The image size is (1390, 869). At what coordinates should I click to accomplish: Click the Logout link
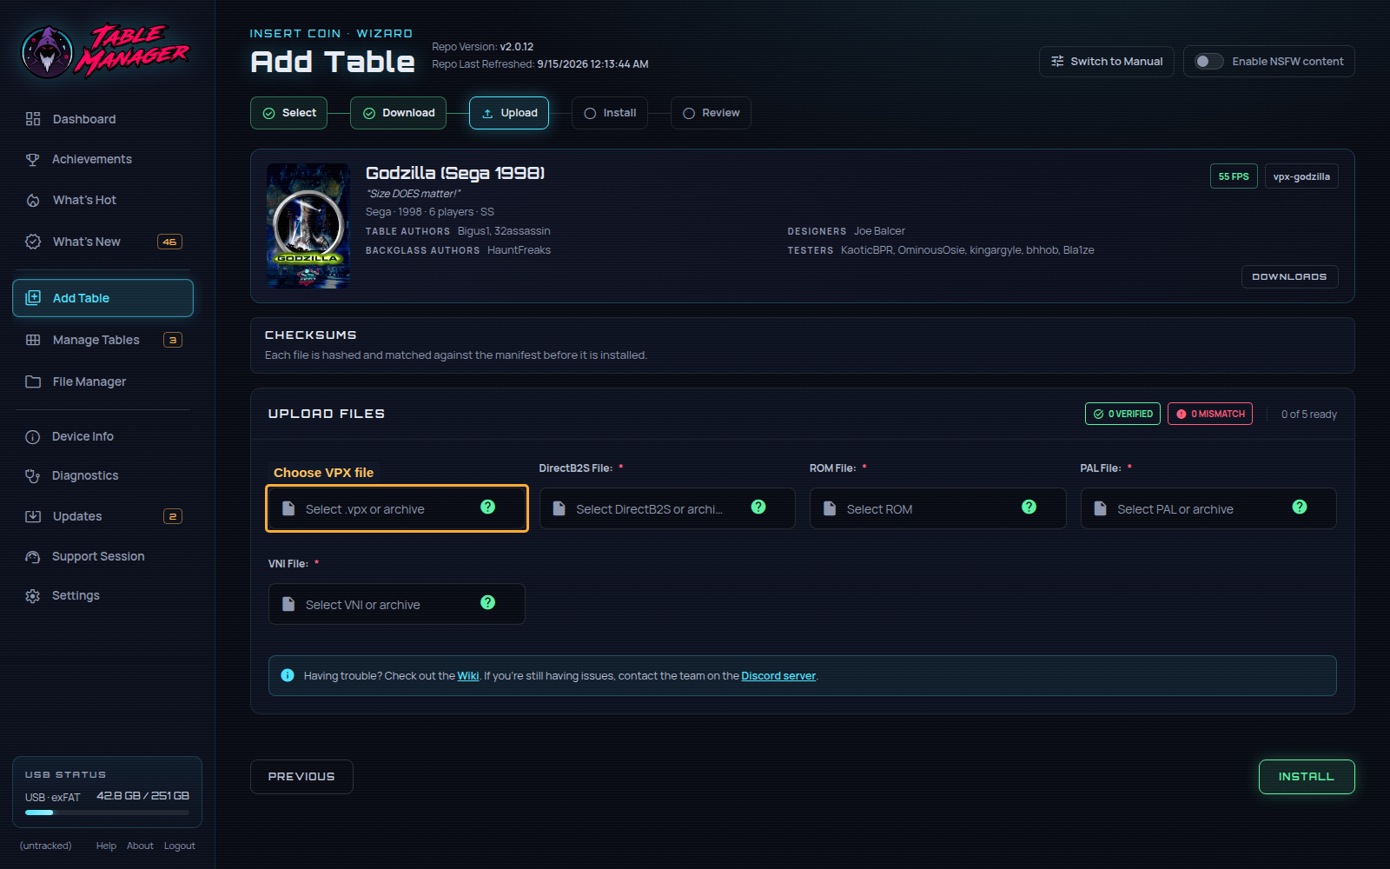[180, 846]
